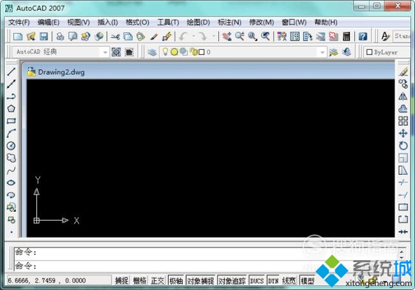Image resolution: width=415 pixels, height=290 pixels.
Task: Toggle 线宽 lineweight display button
Action: 289,280
